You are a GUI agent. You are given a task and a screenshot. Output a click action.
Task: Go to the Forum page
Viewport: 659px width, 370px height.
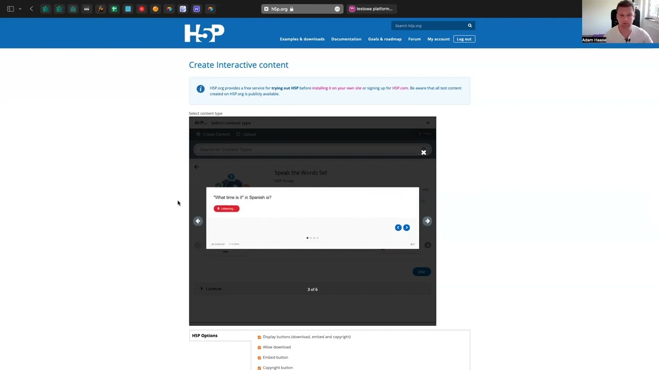414,39
